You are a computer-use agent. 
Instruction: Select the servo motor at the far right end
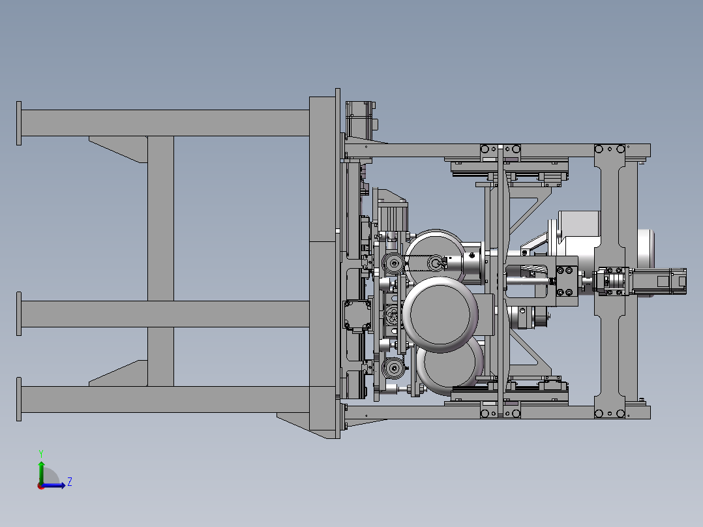click(657, 282)
